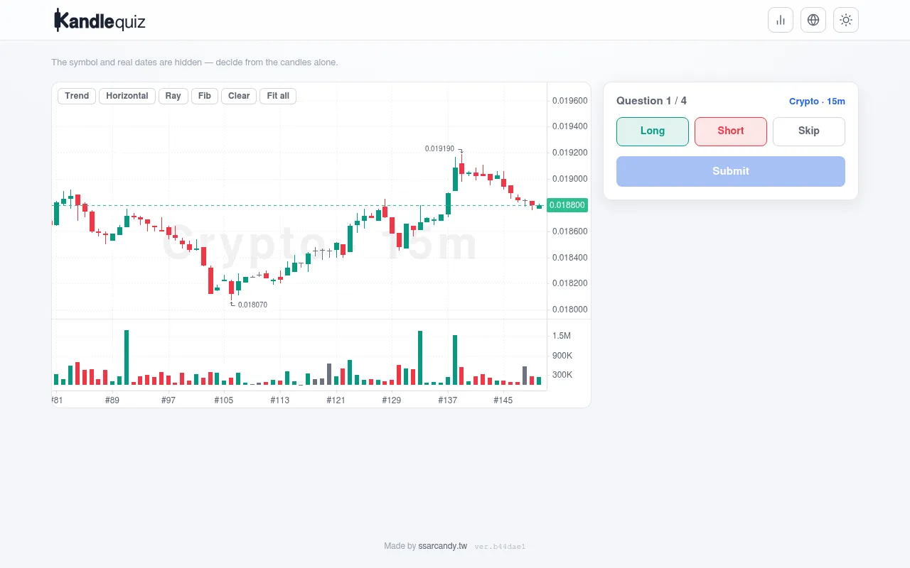This screenshot has height=568, width=910.
Task: Click the #145 time axis label
Action: pos(503,400)
